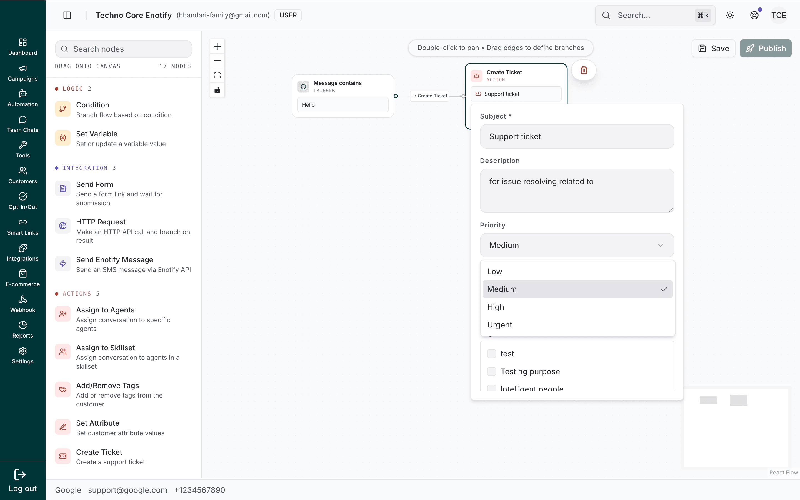Select the Condition node icon
Image resolution: width=800 pixels, height=500 pixels.
click(63, 109)
